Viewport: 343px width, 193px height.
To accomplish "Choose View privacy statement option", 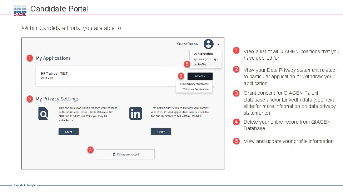I will click(x=194, y=84).
